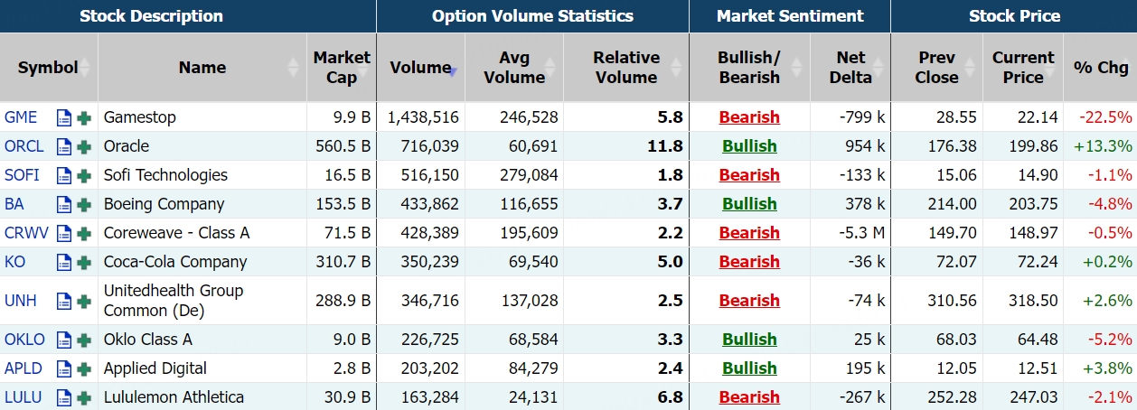
Task: Sort table by Symbol column
Action: coord(49,68)
